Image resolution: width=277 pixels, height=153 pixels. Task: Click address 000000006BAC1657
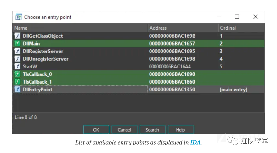(x=172, y=44)
